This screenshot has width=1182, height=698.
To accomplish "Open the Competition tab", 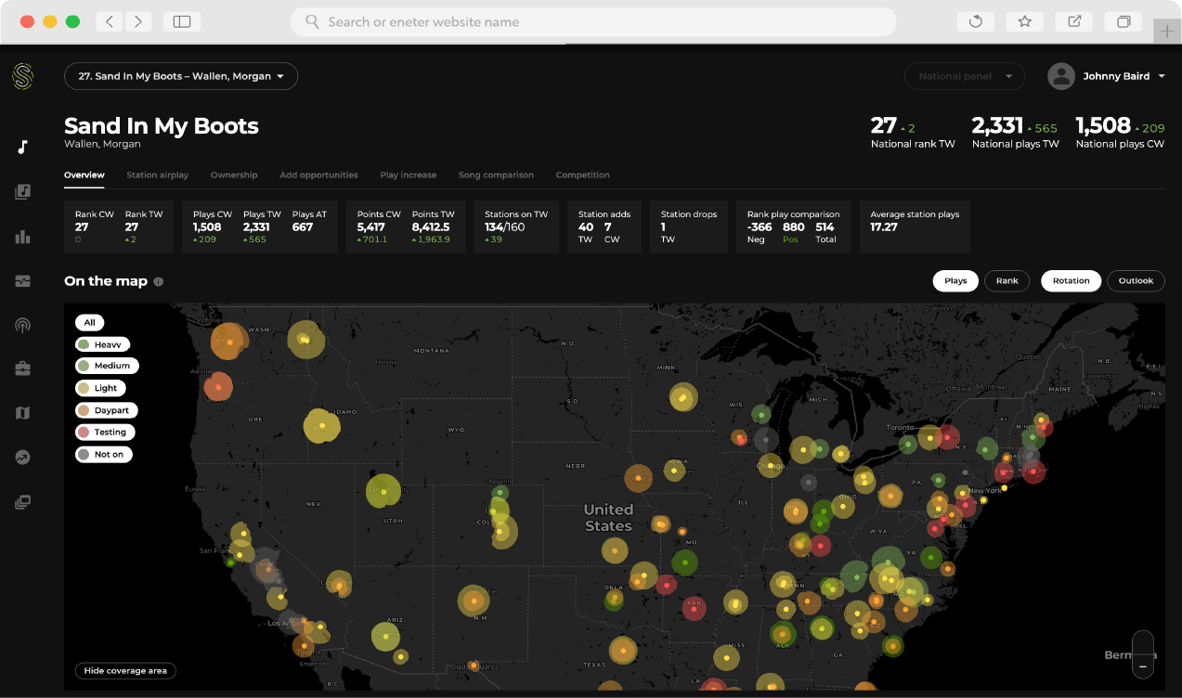I will click(x=583, y=174).
